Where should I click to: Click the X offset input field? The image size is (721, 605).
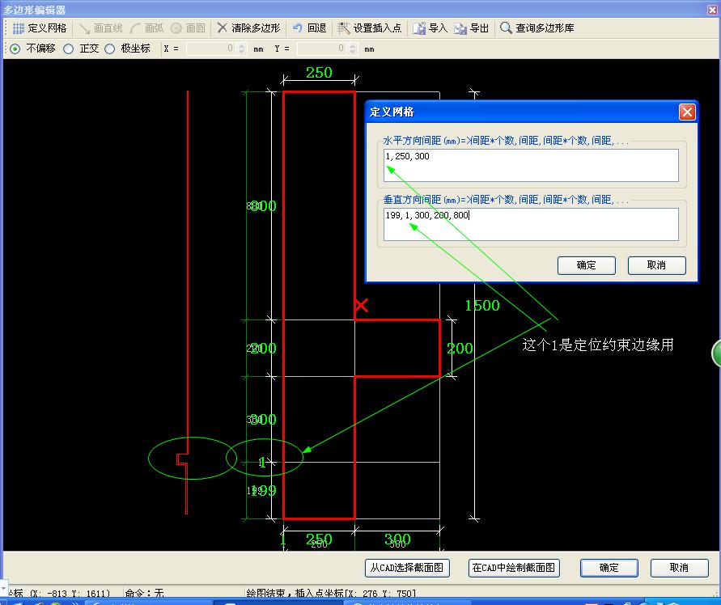[211, 49]
